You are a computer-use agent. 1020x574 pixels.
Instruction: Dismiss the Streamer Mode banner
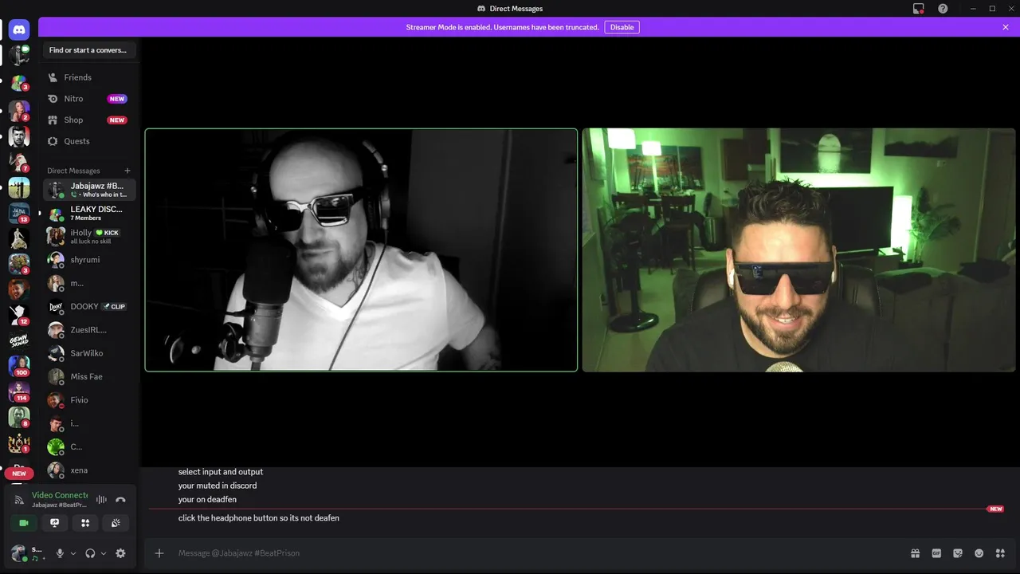pos(1006,27)
